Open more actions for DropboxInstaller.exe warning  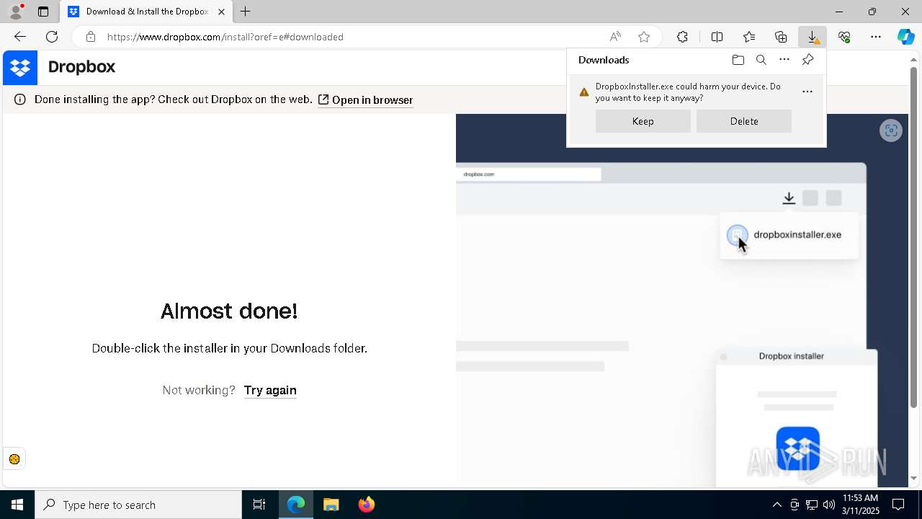807,92
